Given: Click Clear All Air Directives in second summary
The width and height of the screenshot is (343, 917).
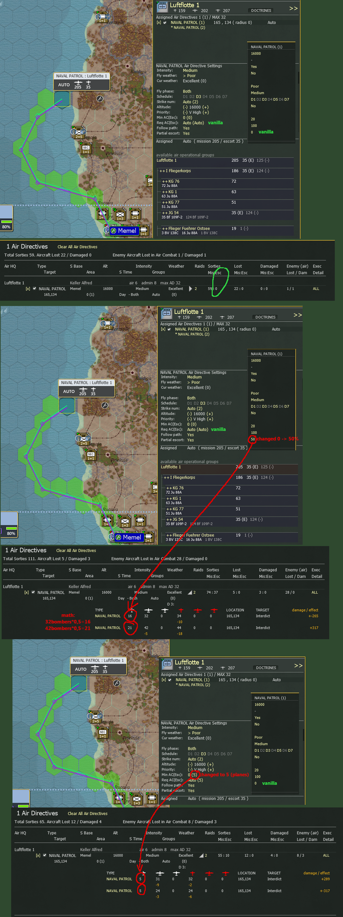Looking at the screenshot, I should pos(76,550).
